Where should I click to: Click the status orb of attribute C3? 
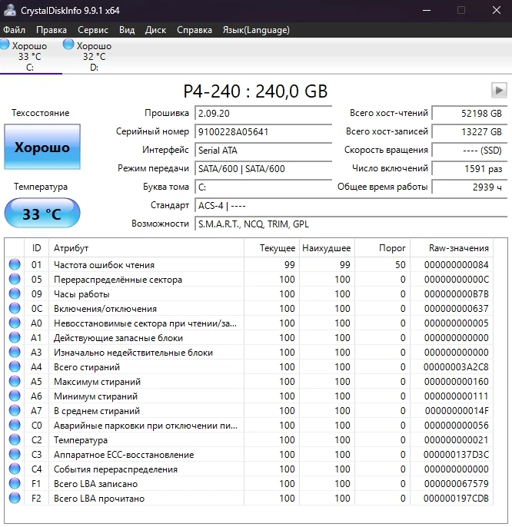click(15, 455)
